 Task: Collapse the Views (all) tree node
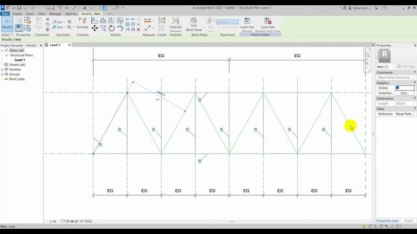coord(2,51)
